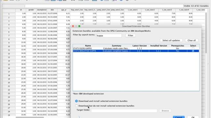The image size is (211, 118).
Task: Confirm the dialog with OK
Action: coord(193,117)
